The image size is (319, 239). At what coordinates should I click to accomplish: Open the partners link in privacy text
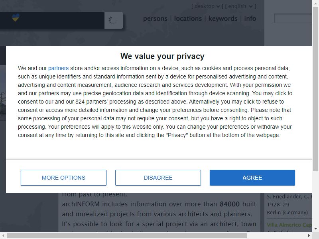pos(58,68)
